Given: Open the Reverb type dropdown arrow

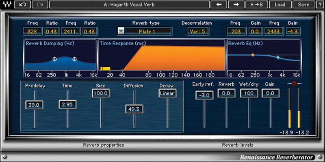Looking at the screenshot, I should point(121,32).
